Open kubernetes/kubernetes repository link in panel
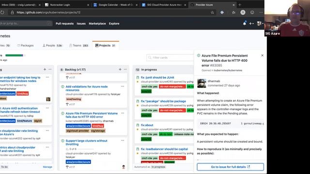This screenshot has width=310, height=174. click(228, 71)
